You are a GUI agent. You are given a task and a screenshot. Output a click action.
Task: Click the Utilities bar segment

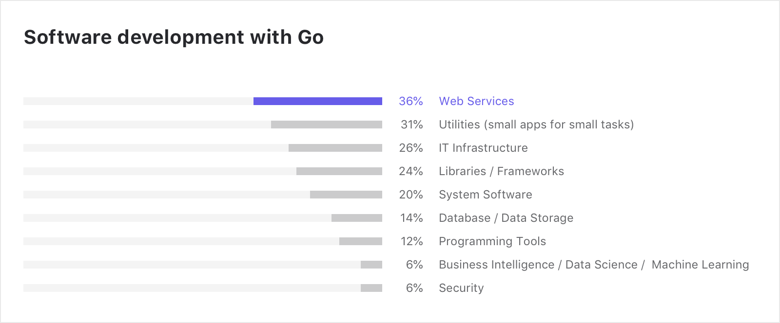pyautogui.click(x=327, y=125)
